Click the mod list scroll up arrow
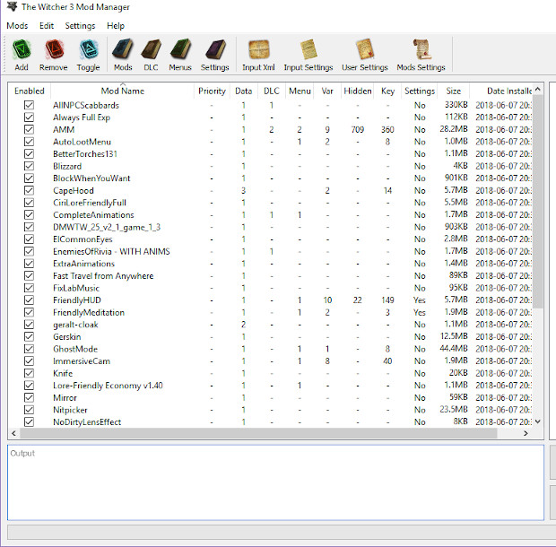The height and width of the screenshot is (547, 556). tap(537, 89)
